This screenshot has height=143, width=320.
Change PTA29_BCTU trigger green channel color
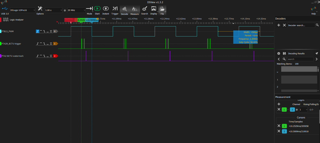(x=1, y=43)
